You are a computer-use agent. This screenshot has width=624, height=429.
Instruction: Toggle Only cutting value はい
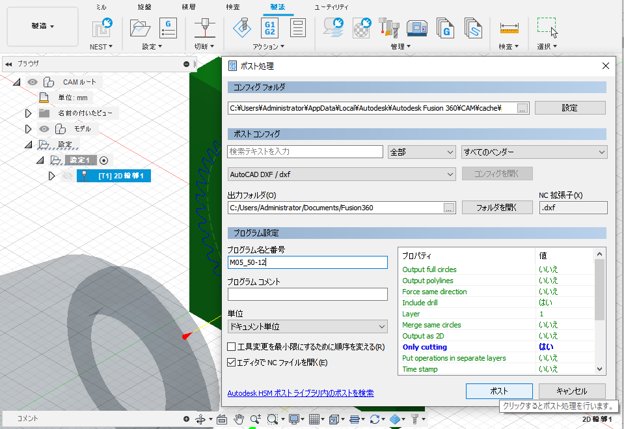pyautogui.click(x=546, y=346)
